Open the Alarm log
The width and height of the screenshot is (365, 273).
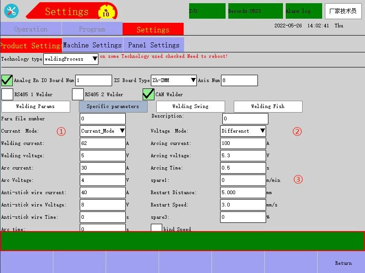tap(302, 11)
